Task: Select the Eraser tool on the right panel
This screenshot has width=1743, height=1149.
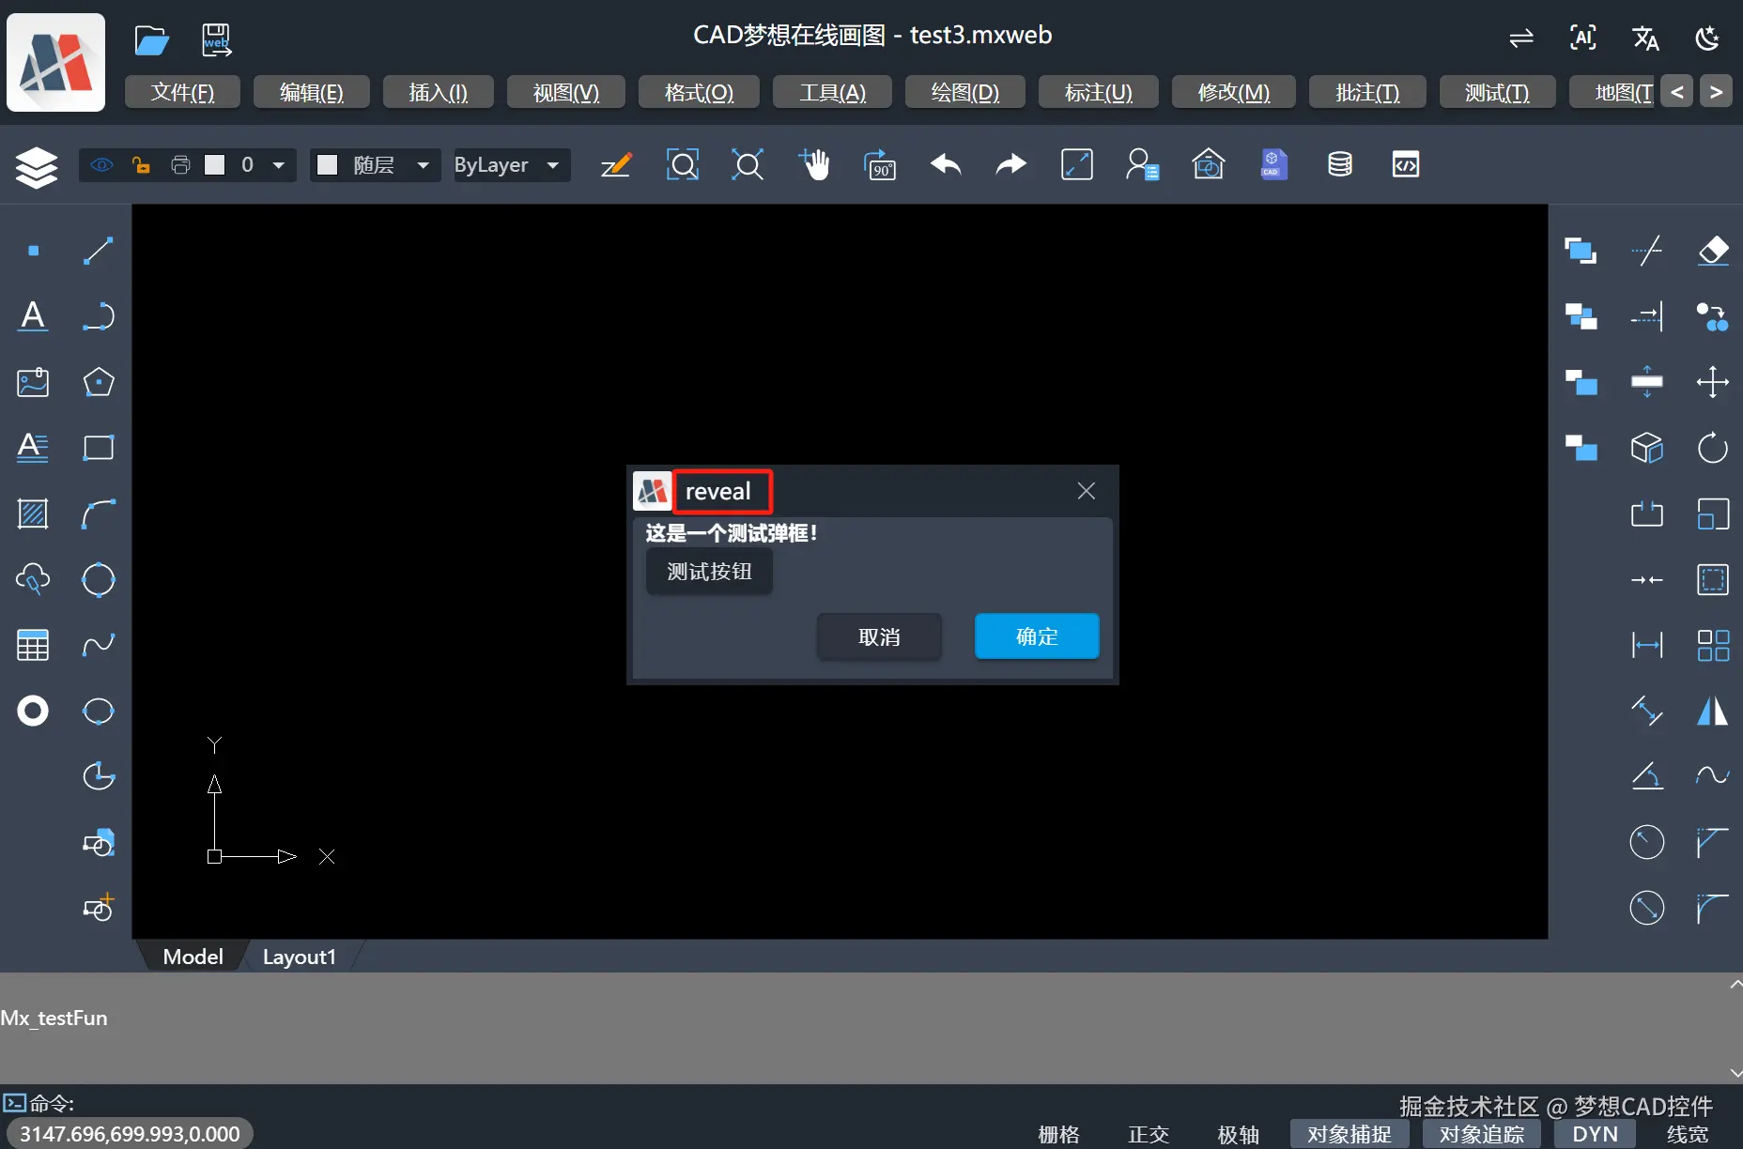Action: pos(1713,251)
